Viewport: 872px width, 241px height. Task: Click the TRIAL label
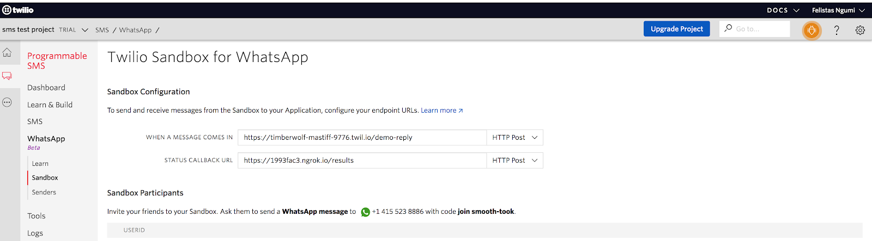click(x=68, y=30)
